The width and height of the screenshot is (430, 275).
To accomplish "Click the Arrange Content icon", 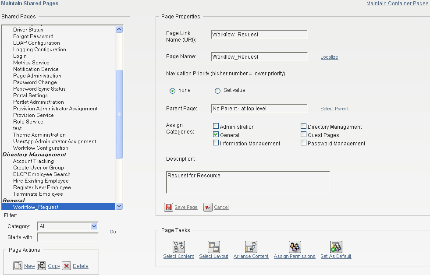I will pyautogui.click(x=251, y=247).
